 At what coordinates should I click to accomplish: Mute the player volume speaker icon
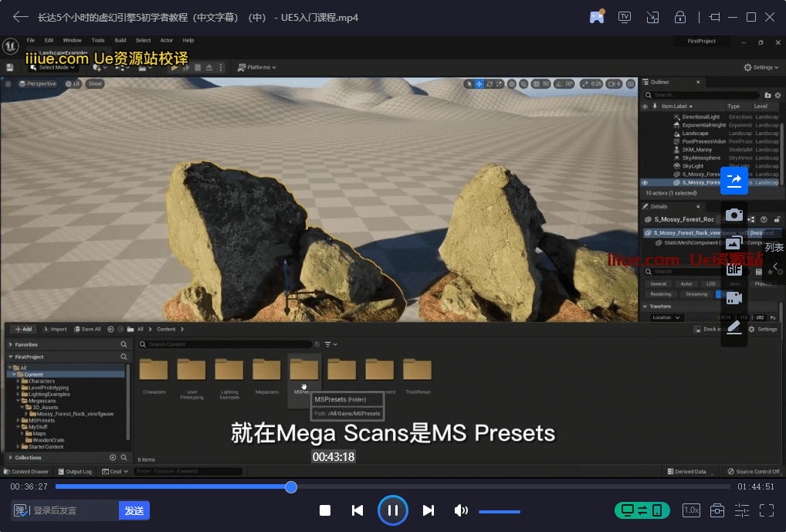[461, 510]
